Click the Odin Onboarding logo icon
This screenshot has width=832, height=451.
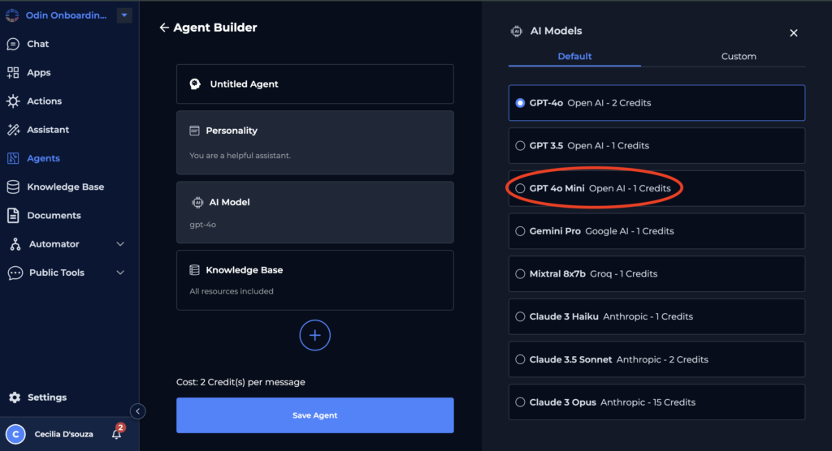click(x=12, y=15)
